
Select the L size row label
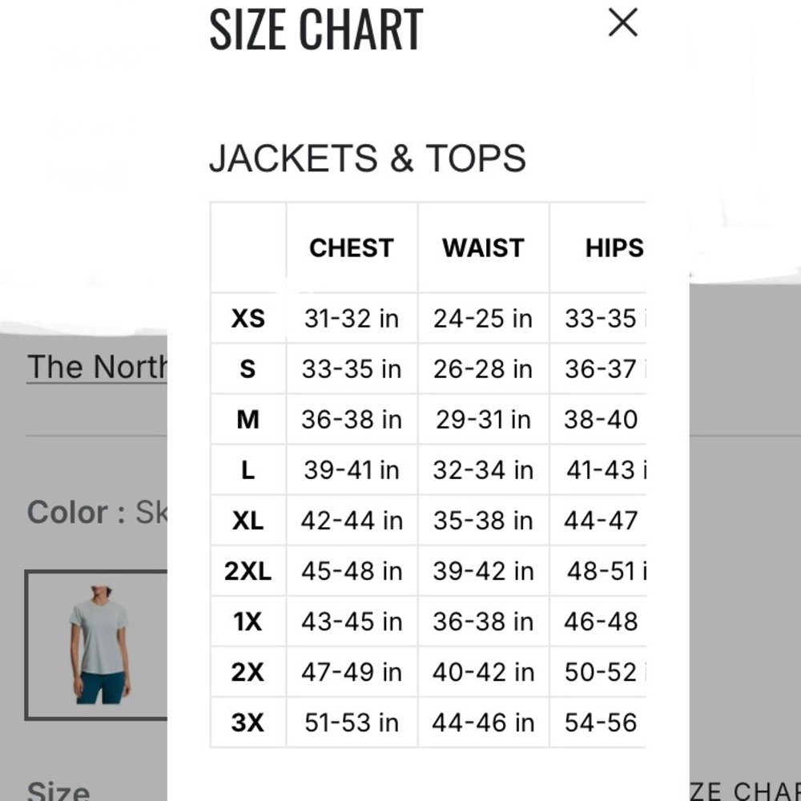(x=248, y=470)
